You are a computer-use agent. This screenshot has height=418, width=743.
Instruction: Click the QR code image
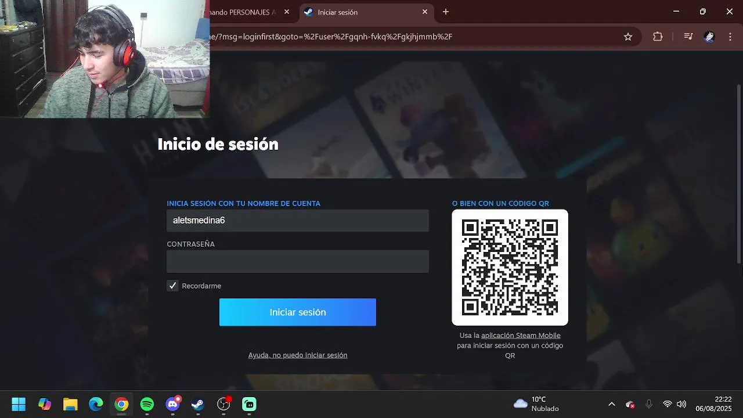510,268
